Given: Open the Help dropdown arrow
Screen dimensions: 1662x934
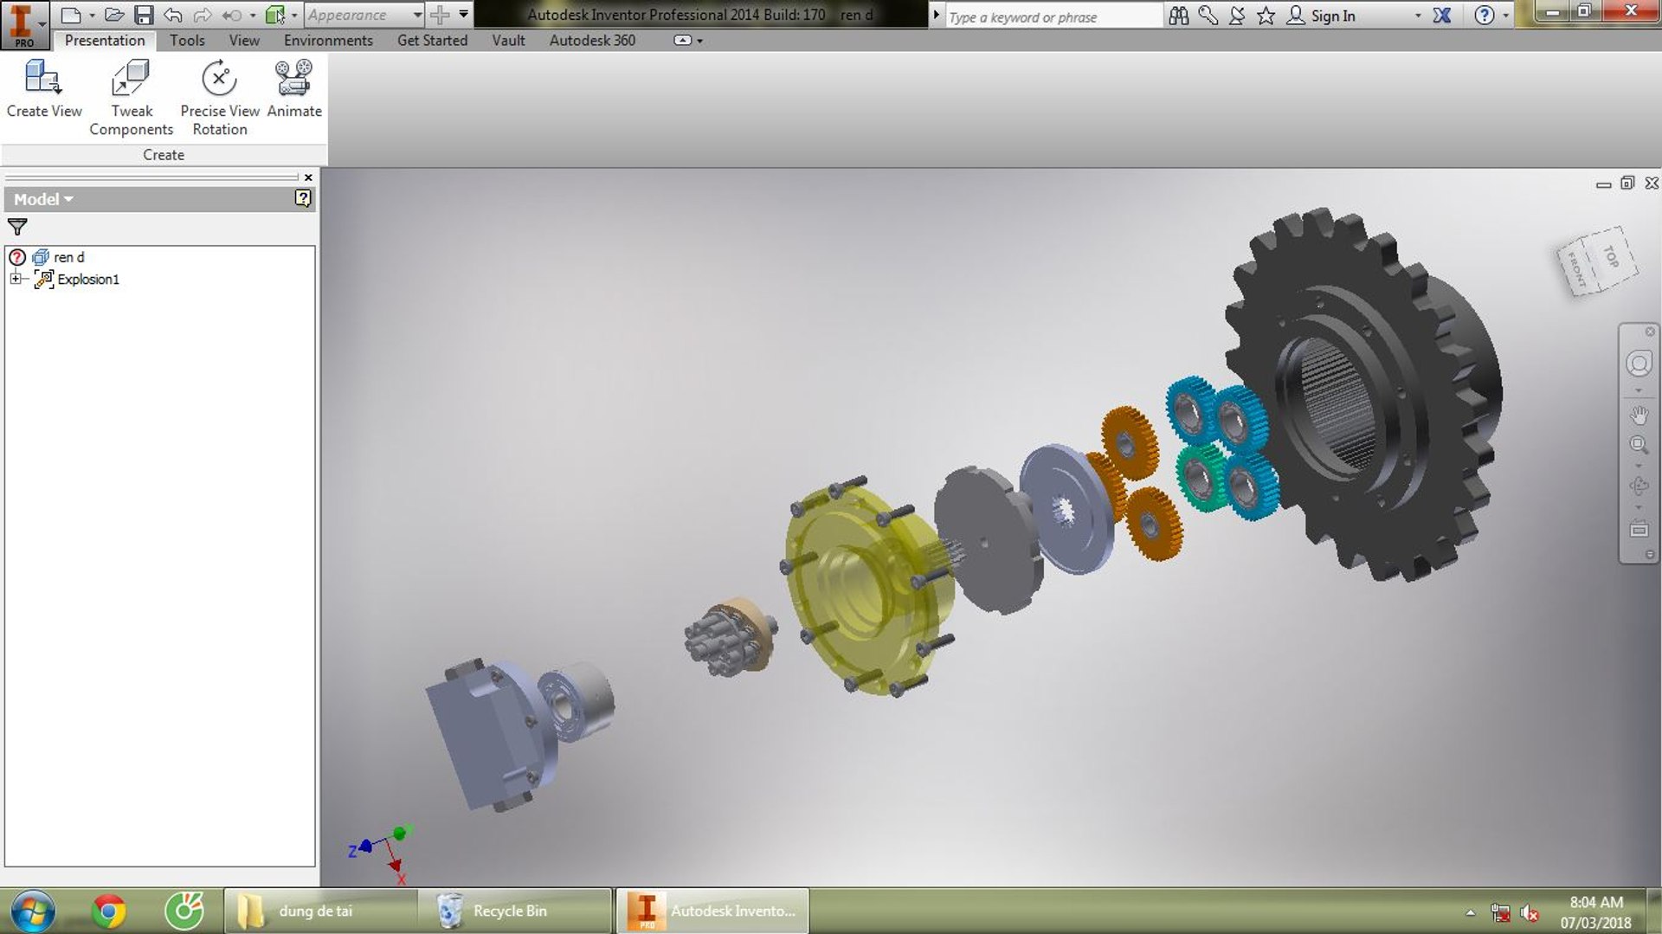Looking at the screenshot, I should coord(1505,16).
